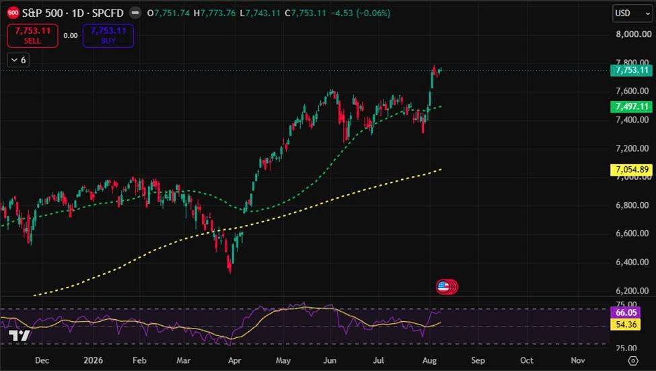The width and height of the screenshot is (656, 371).
Task: Click the yellow 7,054.89 moving average label
Action: click(631, 170)
